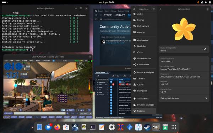Open the Steam menu in Steam window
The width and height of the screenshot is (213, 133).
tap(99, 11)
